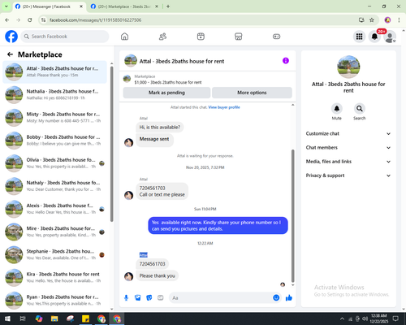Open the Marketplace storefront icon
The height and width of the screenshot is (325, 406).
(239, 37)
